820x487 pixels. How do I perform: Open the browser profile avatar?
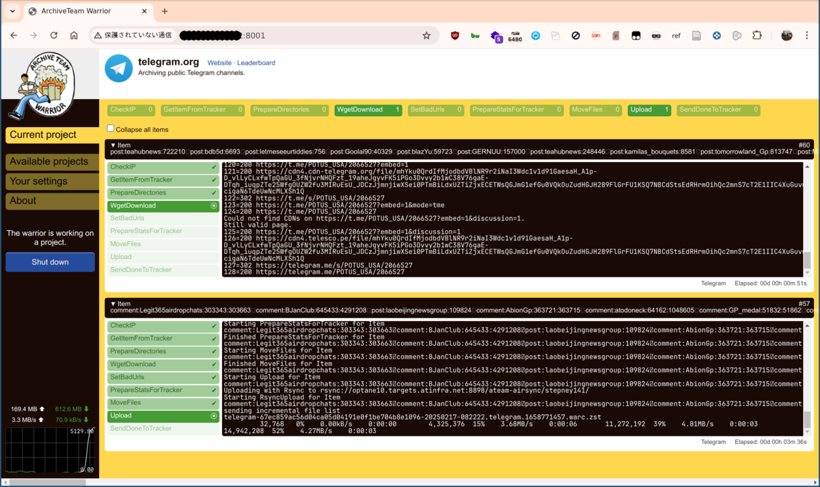coord(787,36)
